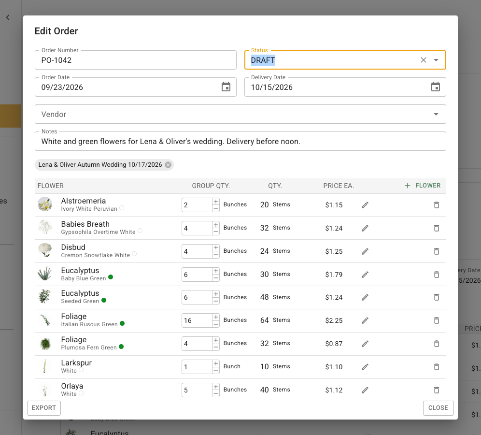Click Eucalyptus Baby Blue thumbnail
481x435 pixels.
45,274
